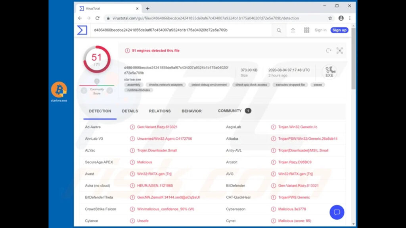The height and width of the screenshot is (228, 406).
Task: Click the Trojan.Razy.D95BC9 Arcabit result
Action: pos(295,162)
